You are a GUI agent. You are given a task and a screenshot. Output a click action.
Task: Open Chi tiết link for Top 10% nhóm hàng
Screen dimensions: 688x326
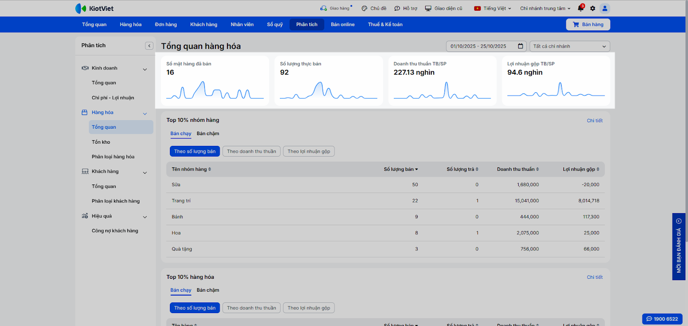tap(594, 121)
